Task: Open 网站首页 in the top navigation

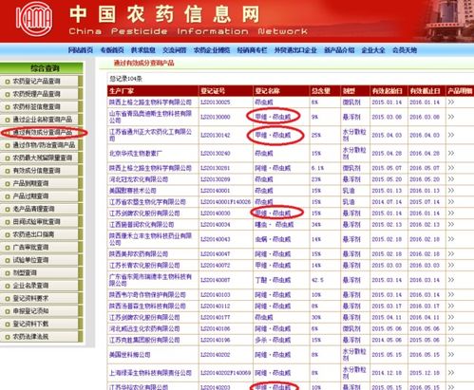Action: tap(81, 50)
